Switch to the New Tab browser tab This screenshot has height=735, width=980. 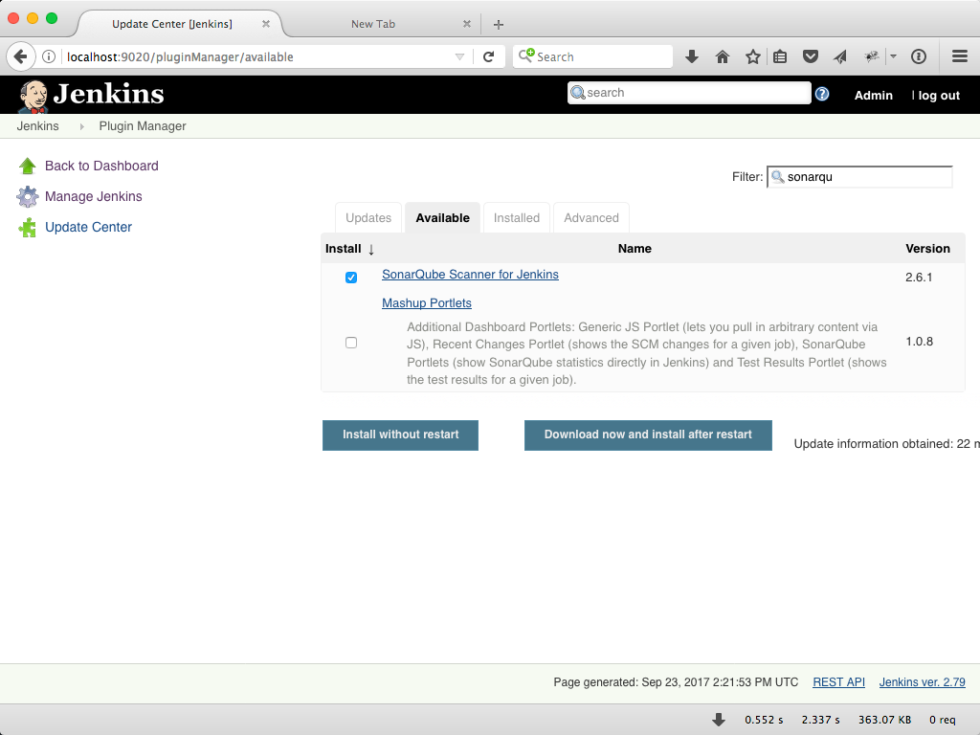(x=373, y=24)
